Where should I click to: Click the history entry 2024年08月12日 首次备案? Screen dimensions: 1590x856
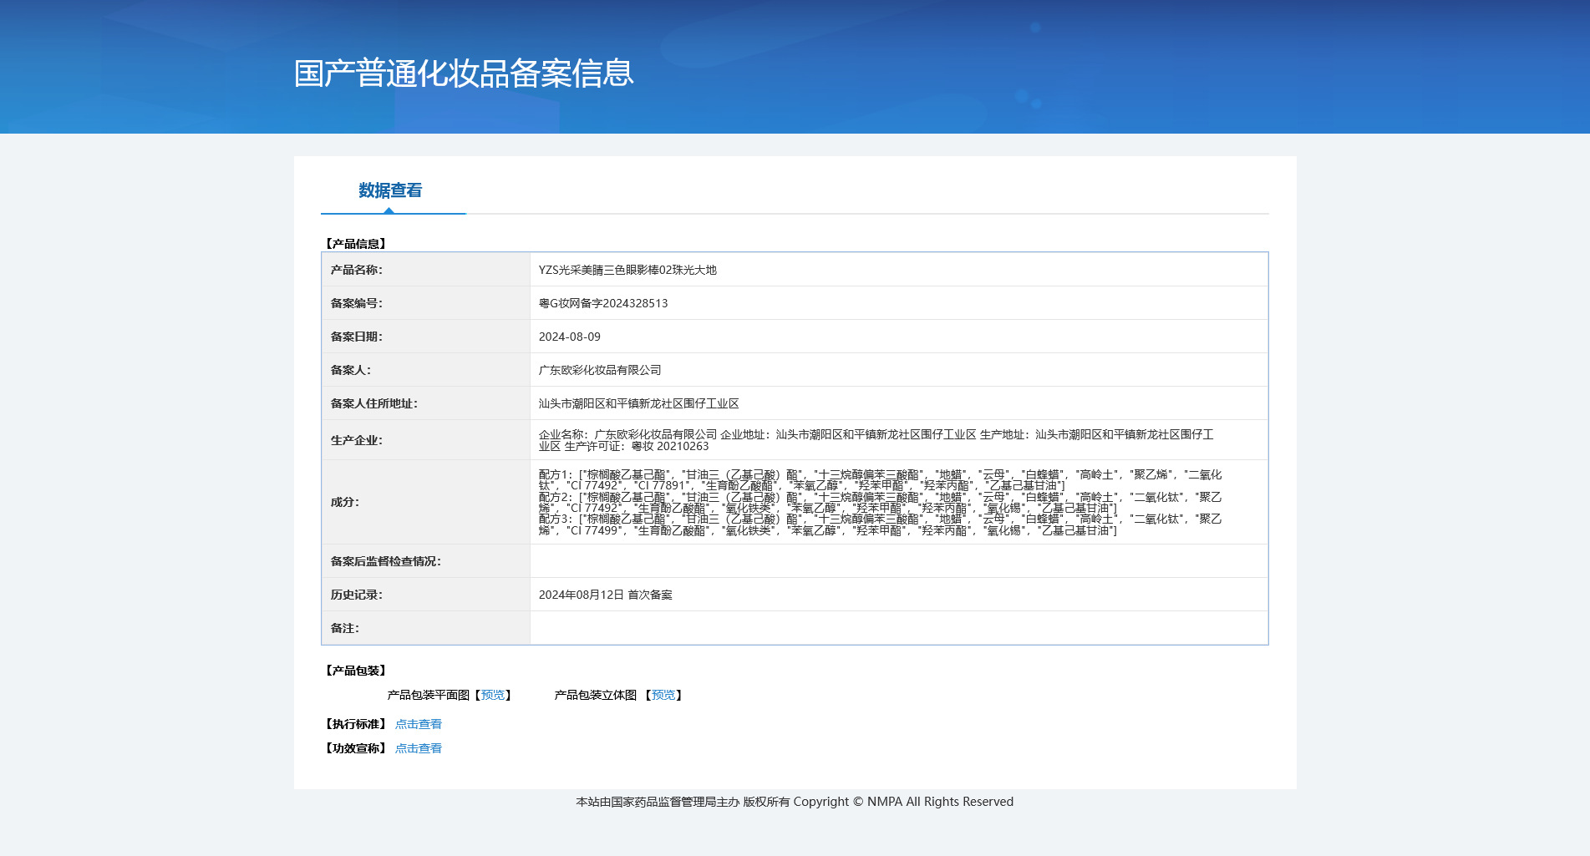tap(605, 595)
